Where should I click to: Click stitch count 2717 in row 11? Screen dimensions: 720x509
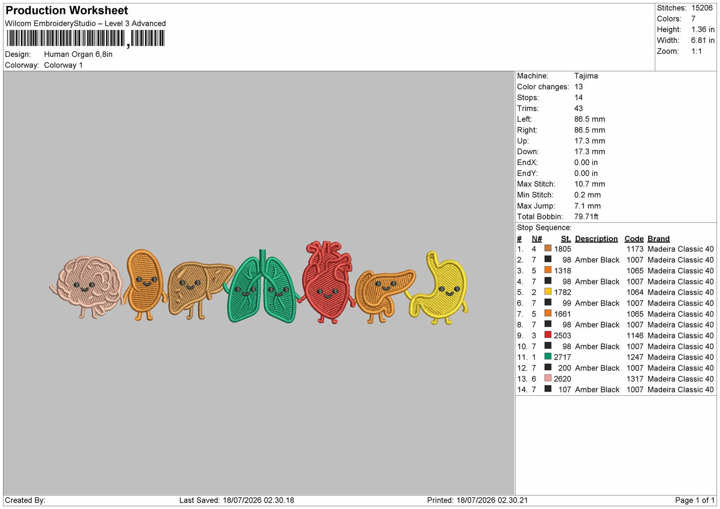(x=563, y=357)
